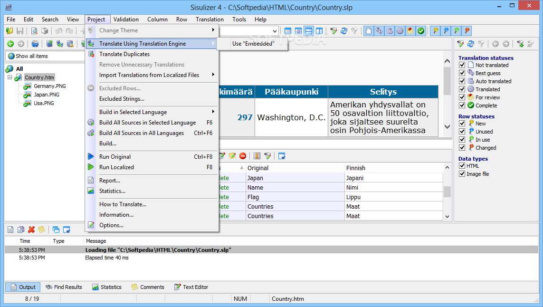Click the print preview magnifier toolbar icon
543x307 pixels.
pos(34,31)
